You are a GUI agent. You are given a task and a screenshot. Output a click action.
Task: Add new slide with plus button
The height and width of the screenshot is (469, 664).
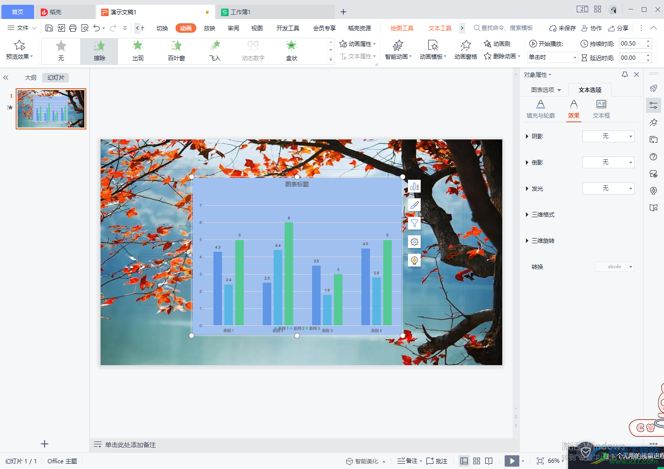[45, 444]
